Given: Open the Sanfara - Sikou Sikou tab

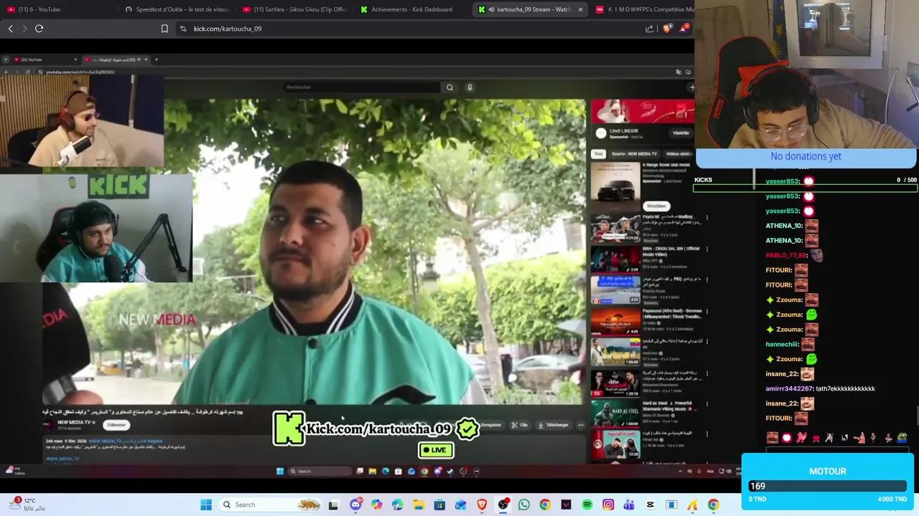Looking at the screenshot, I should click(x=294, y=9).
